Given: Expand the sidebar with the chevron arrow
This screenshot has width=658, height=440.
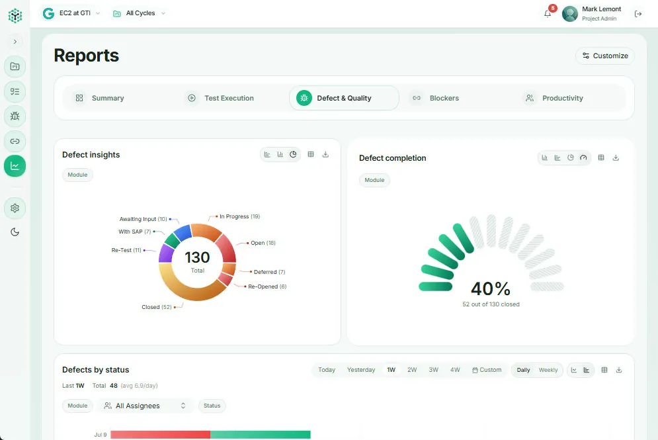Looking at the screenshot, I should pyautogui.click(x=15, y=42).
